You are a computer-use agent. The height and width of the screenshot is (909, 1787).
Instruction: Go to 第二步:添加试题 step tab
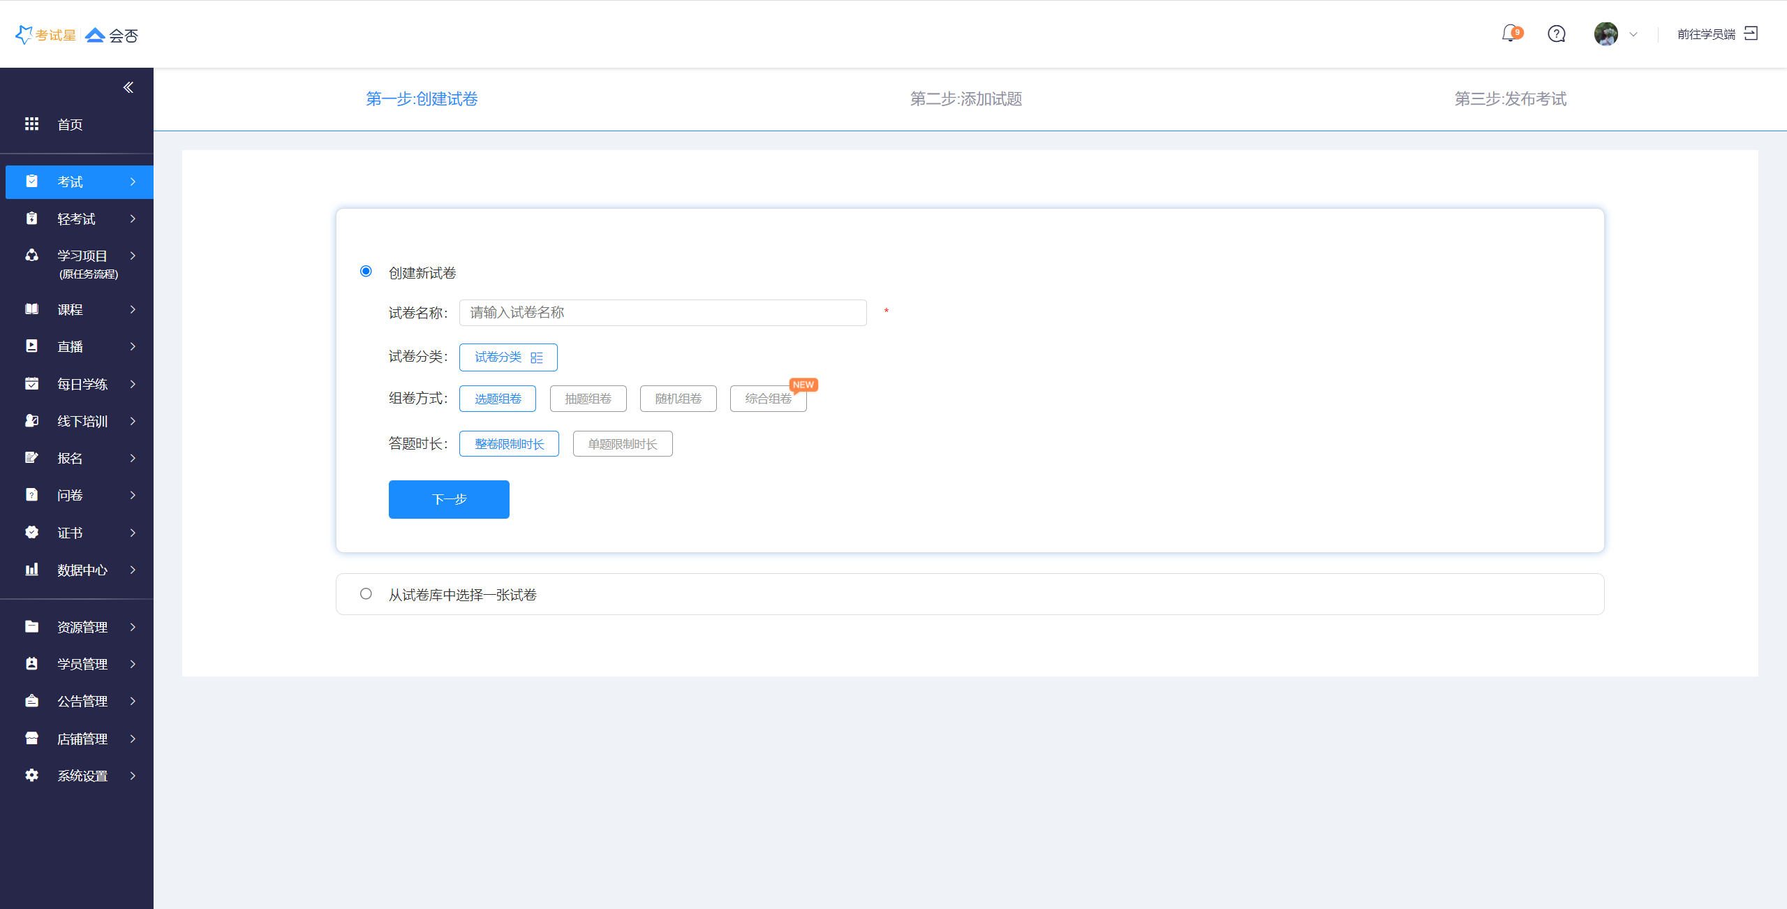(966, 98)
